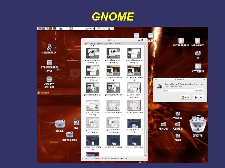Click the Browse button in the Open With dialog
Image resolution: width=225 pixels, height=168 pixels.
199,90
